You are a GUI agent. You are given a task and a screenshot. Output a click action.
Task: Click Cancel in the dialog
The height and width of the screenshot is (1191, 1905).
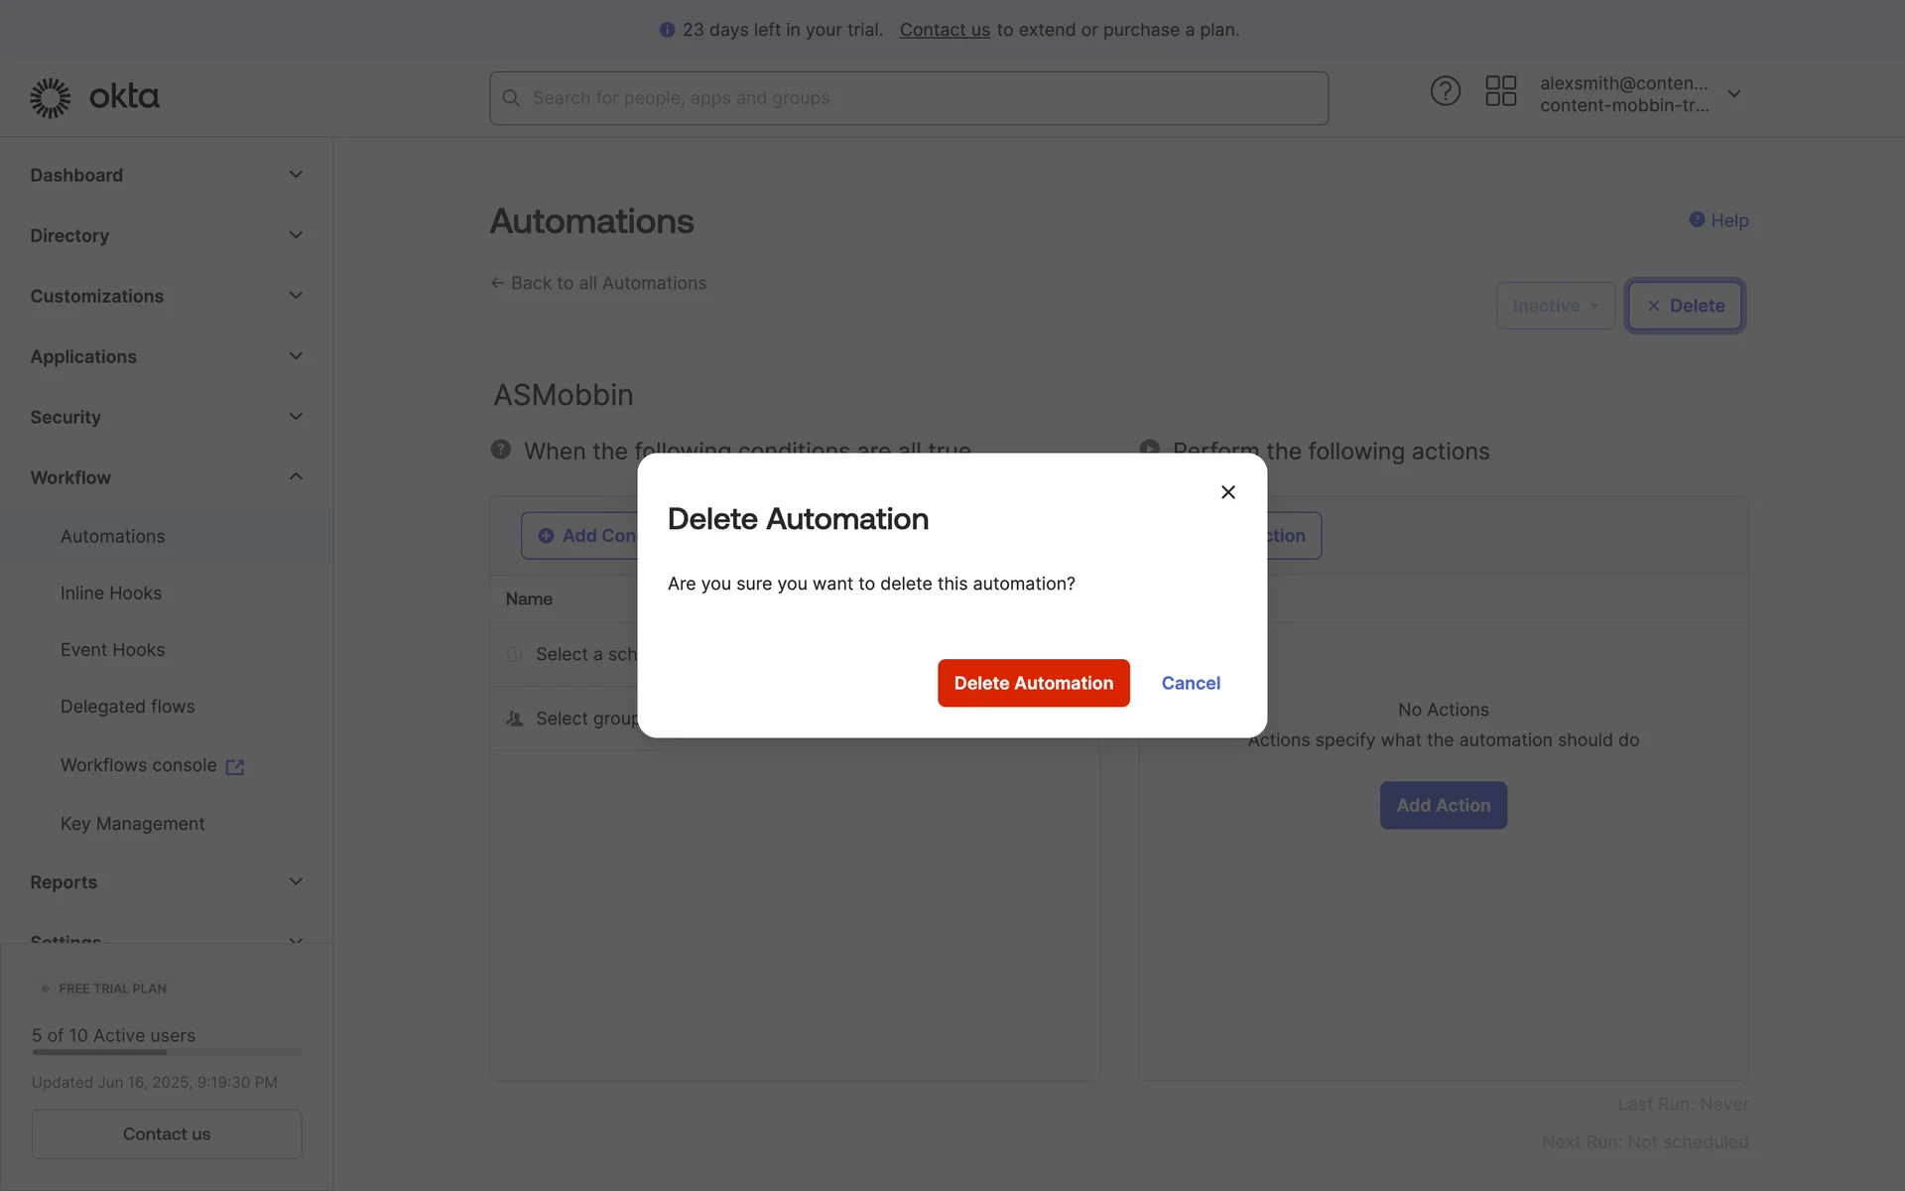point(1191,683)
